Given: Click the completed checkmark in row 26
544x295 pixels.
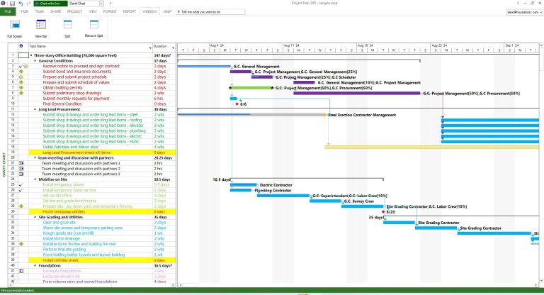Looking at the screenshot, I should pyautogui.click(x=21, y=190).
